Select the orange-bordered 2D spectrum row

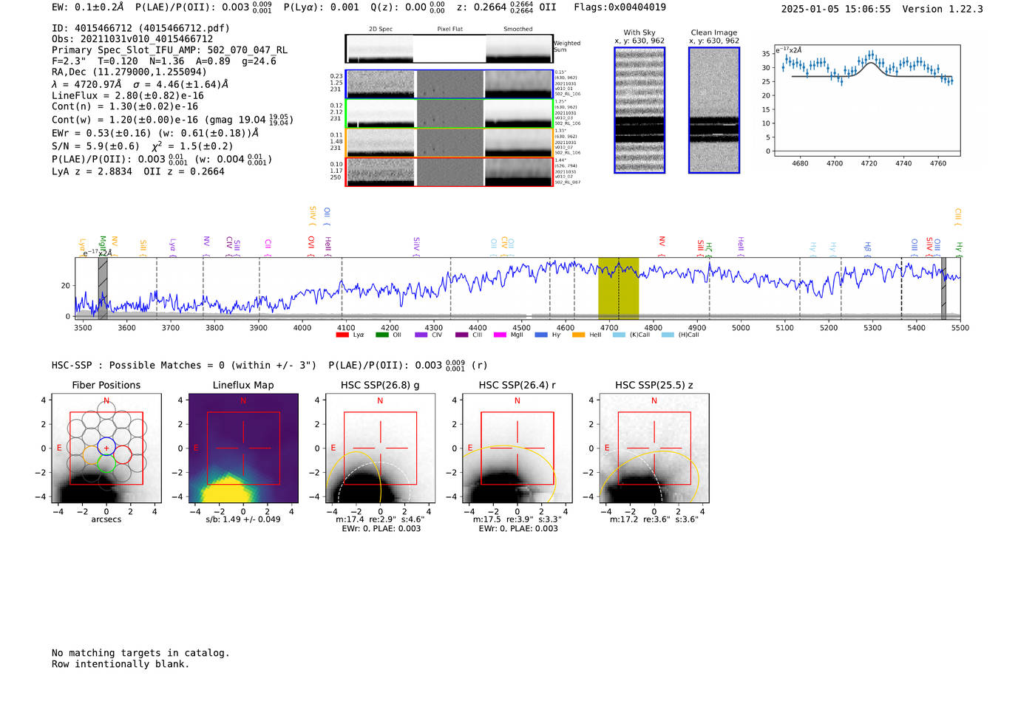(449, 143)
